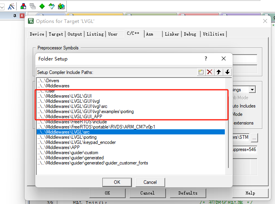Click the Manage Multi-Project Workspace icon
275x204 pixels.
pyautogui.click(x=33, y=6)
